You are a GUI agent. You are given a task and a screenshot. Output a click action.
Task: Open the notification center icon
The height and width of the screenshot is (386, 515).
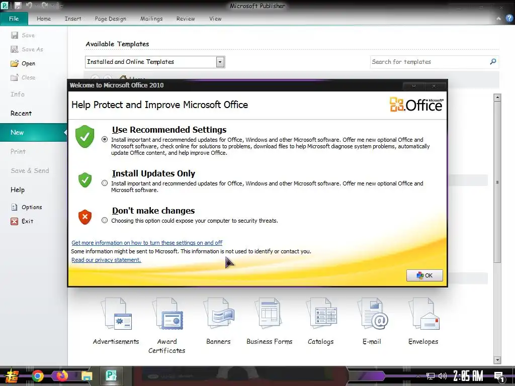[499, 376]
